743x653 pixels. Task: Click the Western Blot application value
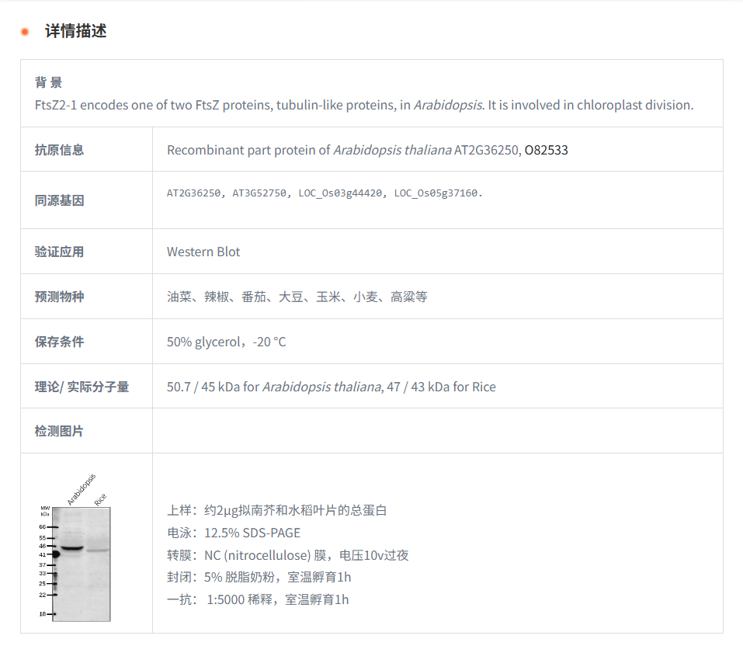(203, 252)
